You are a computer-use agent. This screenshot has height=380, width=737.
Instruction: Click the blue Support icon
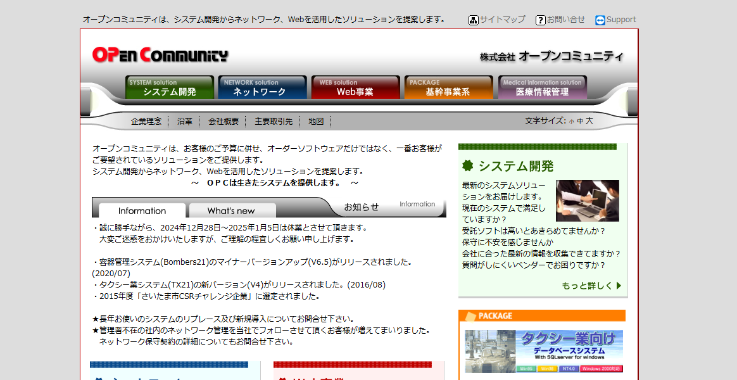[x=600, y=20]
